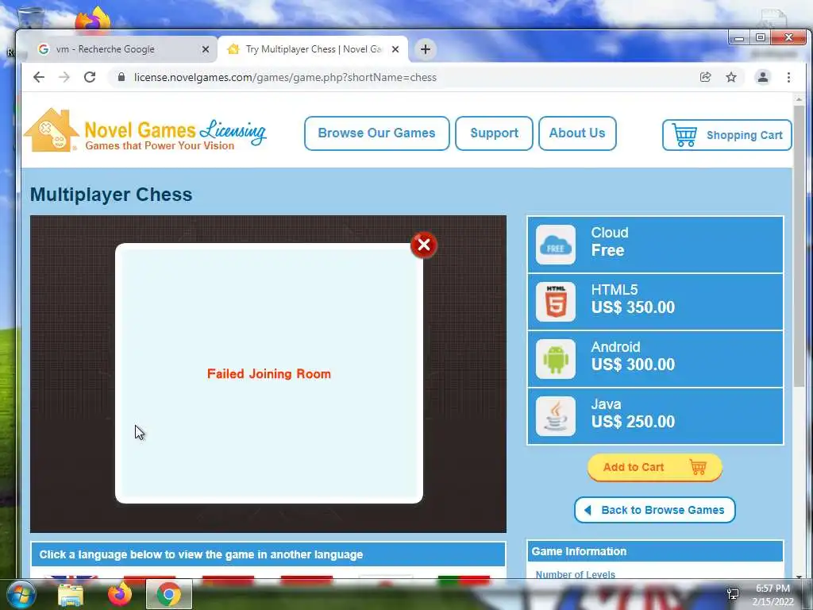Open the Support page
This screenshot has height=610, width=813.
tap(494, 133)
